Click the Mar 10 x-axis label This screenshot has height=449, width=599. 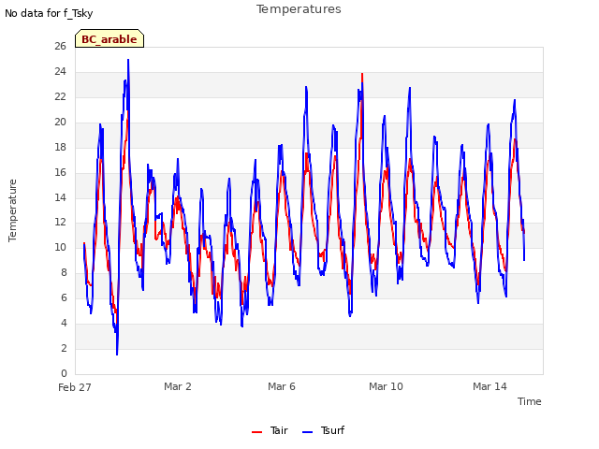point(386,386)
